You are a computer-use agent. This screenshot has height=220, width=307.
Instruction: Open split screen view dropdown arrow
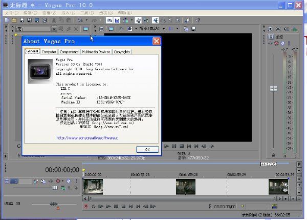coord(136,29)
